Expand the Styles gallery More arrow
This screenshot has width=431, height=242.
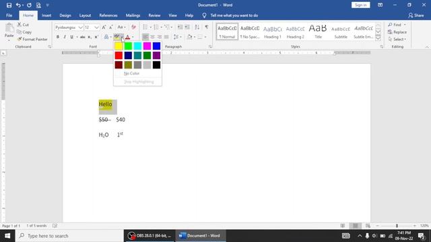click(x=378, y=38)
